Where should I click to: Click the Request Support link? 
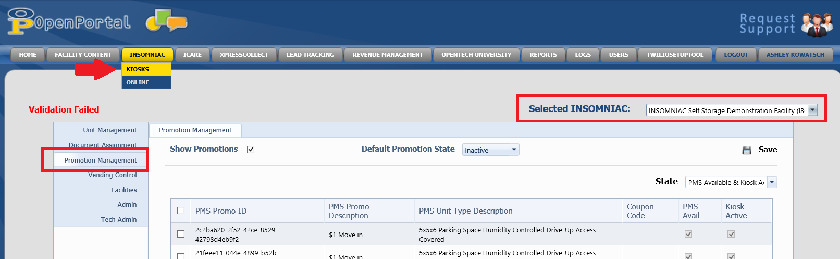[x=768, y=24]
